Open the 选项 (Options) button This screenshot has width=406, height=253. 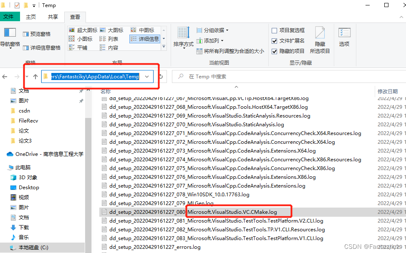click(x=344, y=38)
